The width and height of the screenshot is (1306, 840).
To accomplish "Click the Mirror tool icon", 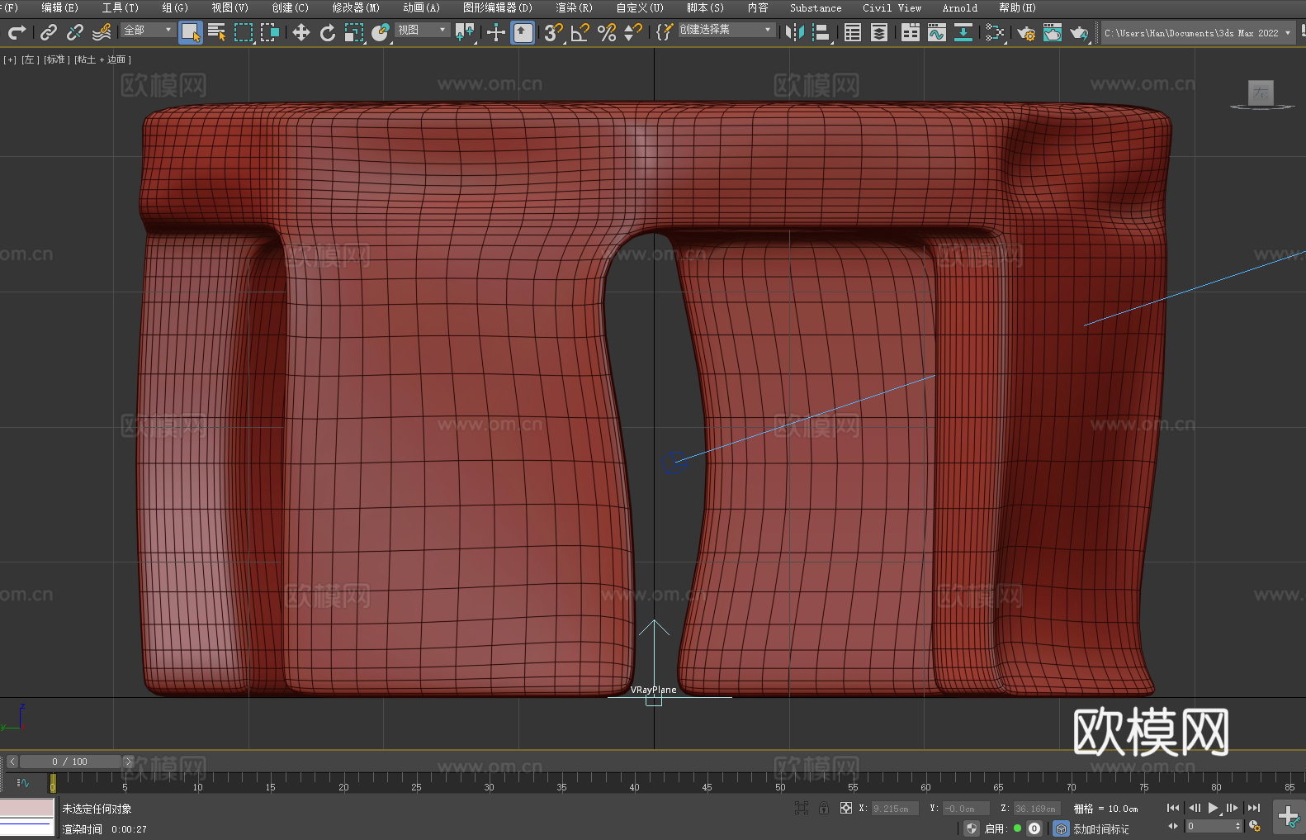I will coord(795,32).
